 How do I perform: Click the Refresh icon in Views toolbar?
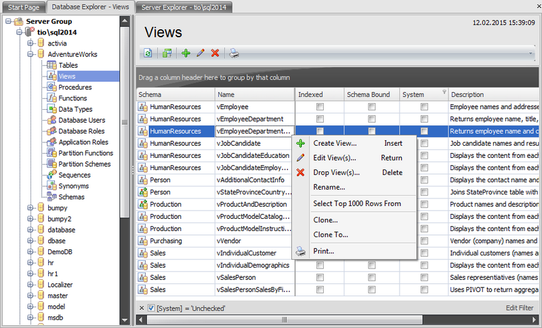click(148, 53)
